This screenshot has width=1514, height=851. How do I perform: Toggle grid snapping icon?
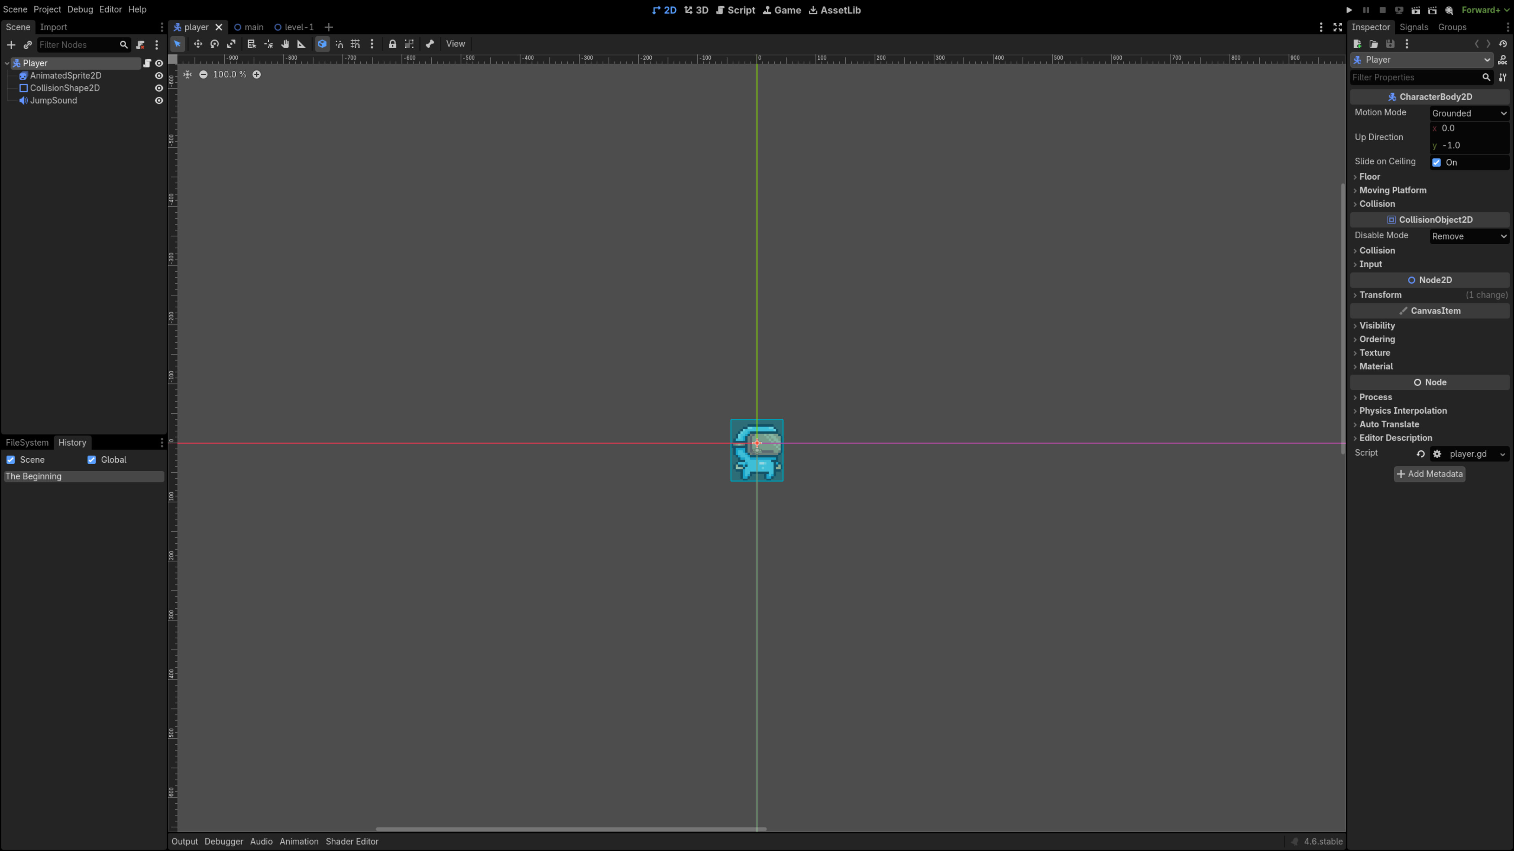pos(355,44)
